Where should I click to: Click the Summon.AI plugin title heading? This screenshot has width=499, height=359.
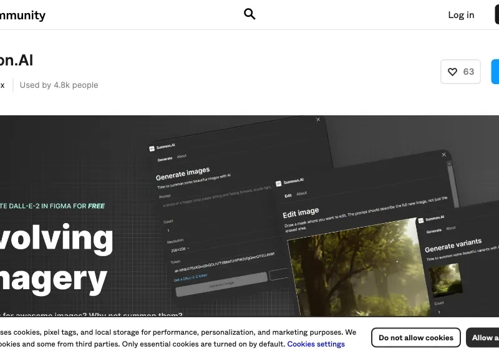click(x=16, y=60)
